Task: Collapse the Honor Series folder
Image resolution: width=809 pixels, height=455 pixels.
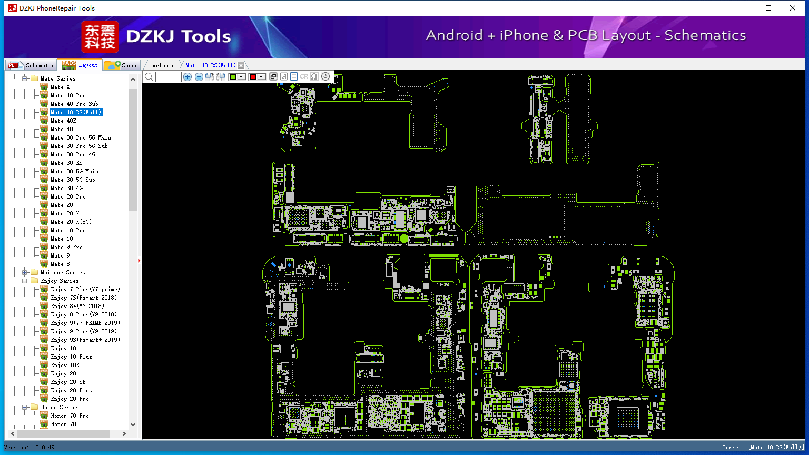Action: point(25,407)
